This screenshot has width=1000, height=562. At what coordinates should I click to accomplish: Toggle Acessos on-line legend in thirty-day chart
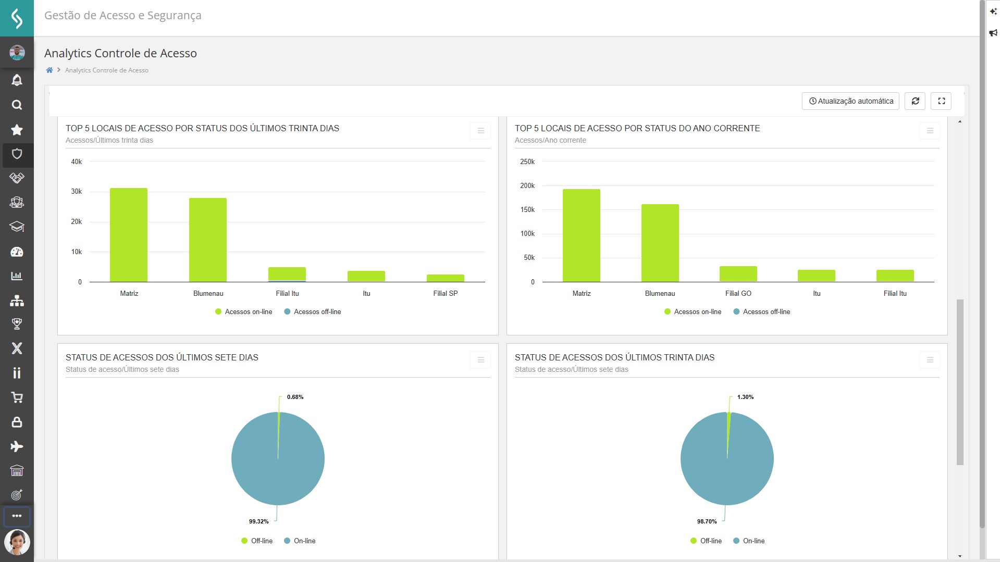tap(243, 312)
